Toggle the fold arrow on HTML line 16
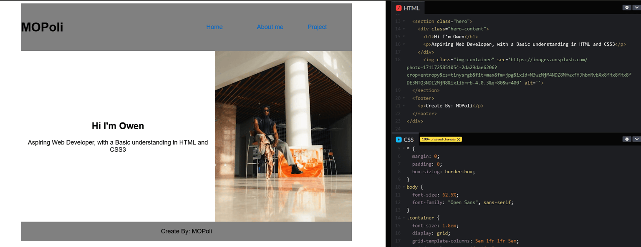 click(x=404, y=44)
